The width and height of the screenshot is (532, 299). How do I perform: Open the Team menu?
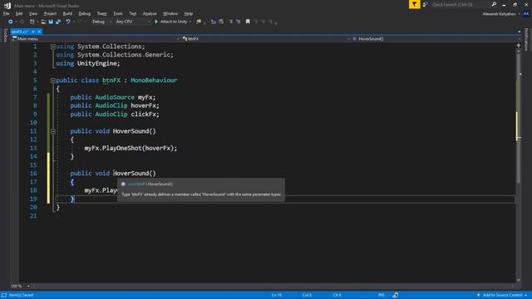(101, 14)
